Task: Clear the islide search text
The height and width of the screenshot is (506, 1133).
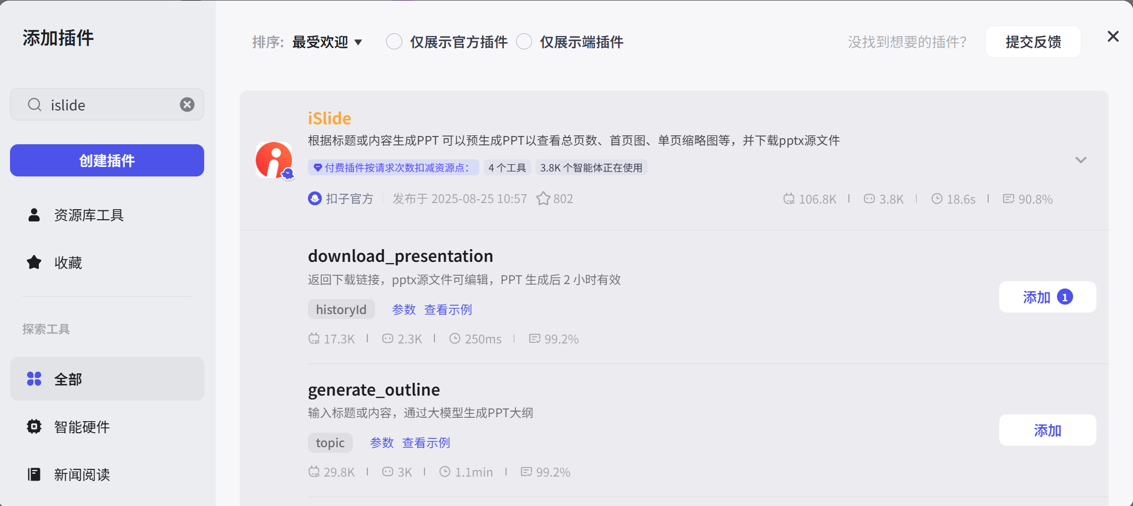Action: click(x=187, y=105)
